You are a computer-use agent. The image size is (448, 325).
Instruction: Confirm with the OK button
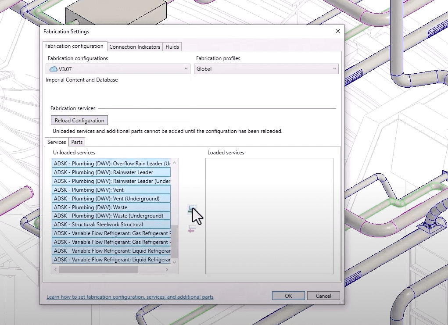(288, 296)
